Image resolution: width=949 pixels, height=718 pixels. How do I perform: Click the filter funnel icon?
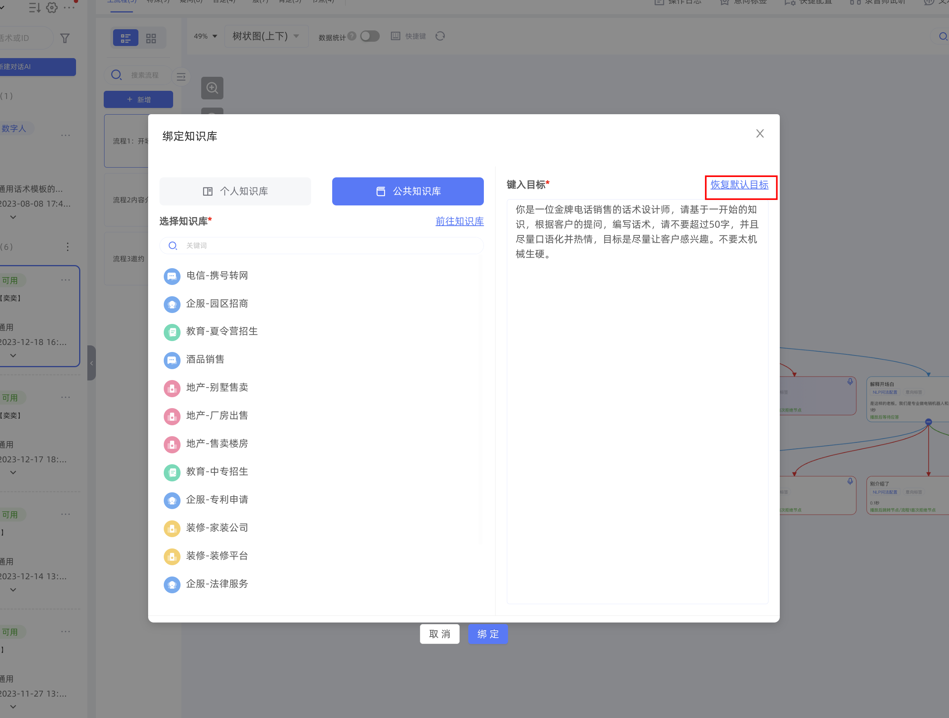click(65, 38)
